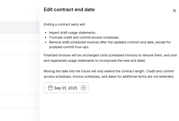
Task: Click the bullet dot before 'Remove draft'
Action: tap(46, 42)
